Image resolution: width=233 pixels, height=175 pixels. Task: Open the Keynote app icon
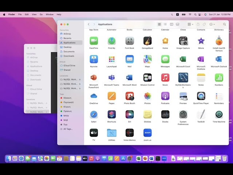point(94,59)
